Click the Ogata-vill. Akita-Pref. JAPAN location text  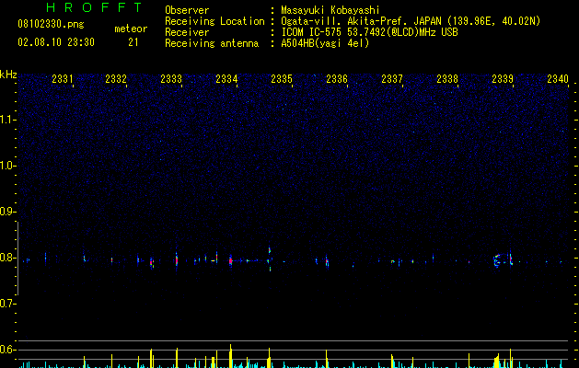411,21
